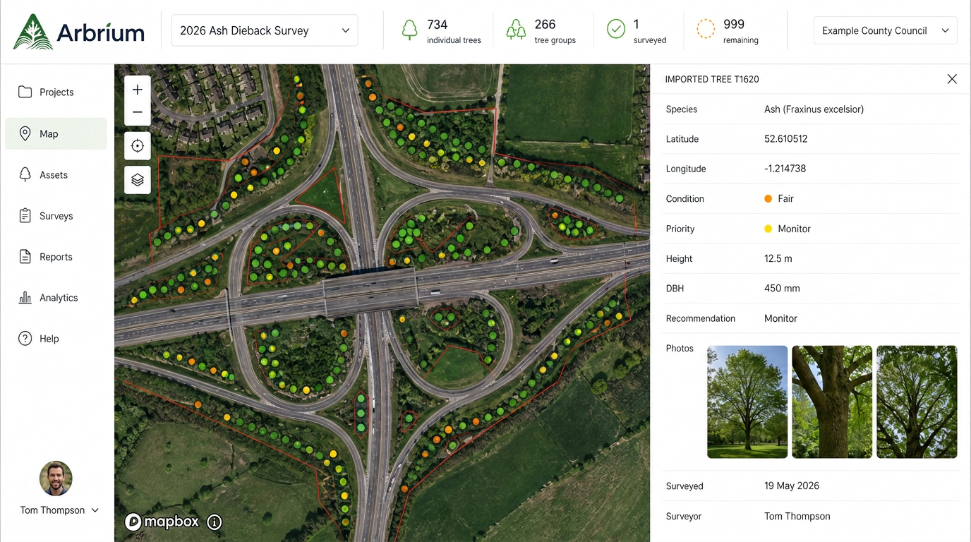Click the DBH value 450 mm
Viewport: 971px width, 542px height.
click(x=782, y=289)
